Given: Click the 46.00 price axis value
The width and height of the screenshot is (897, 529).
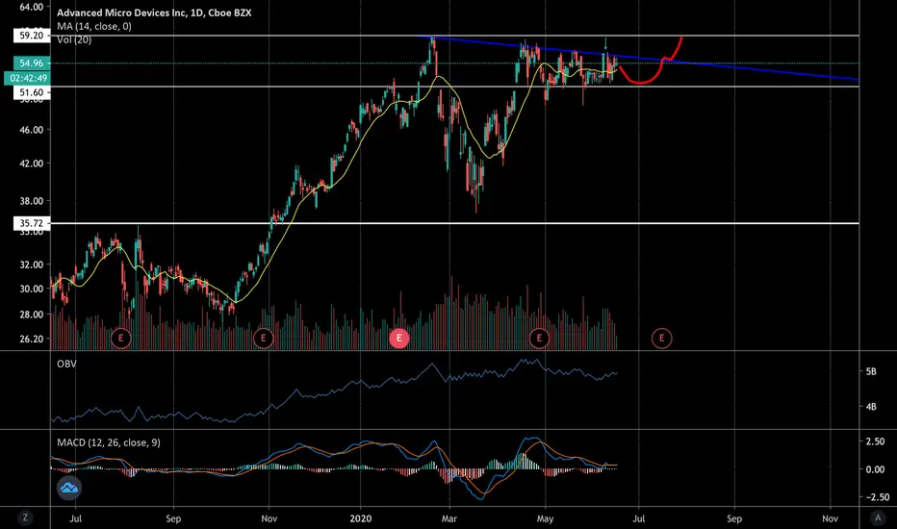Looking at the screenshot, I should (32, 130).
